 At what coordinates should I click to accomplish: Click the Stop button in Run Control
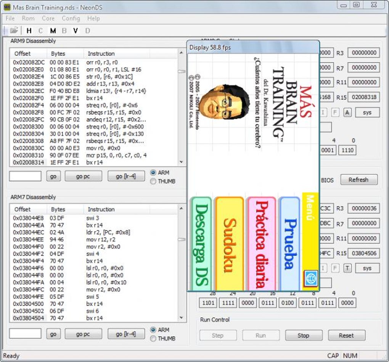point(304,335)
